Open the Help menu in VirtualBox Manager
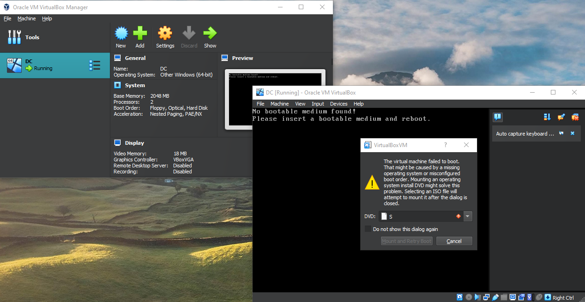This screenshot has height=302, width=585. click(x=47, y=19)
